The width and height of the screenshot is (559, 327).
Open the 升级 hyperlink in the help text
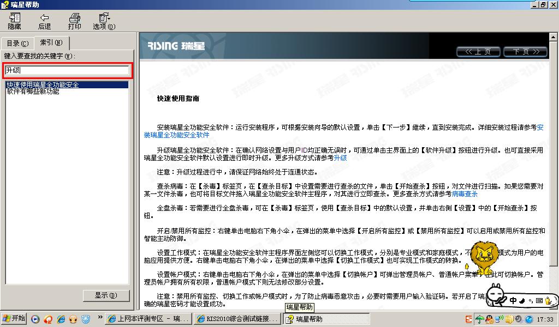coord(340,158)
